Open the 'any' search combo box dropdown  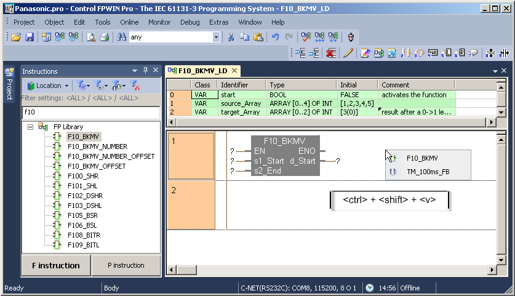coord(216,37)
